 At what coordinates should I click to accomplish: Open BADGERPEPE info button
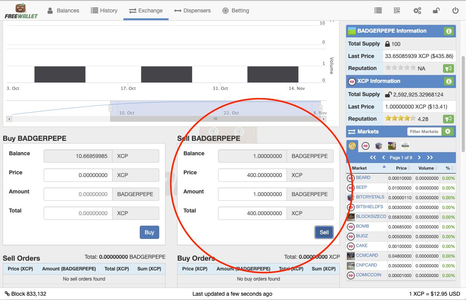tap(449, 31)
